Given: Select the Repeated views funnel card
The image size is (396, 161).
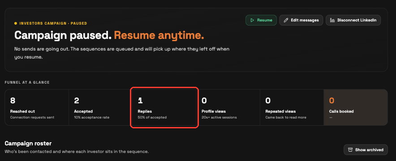Looking at the screenshot, I should point(292,107).
